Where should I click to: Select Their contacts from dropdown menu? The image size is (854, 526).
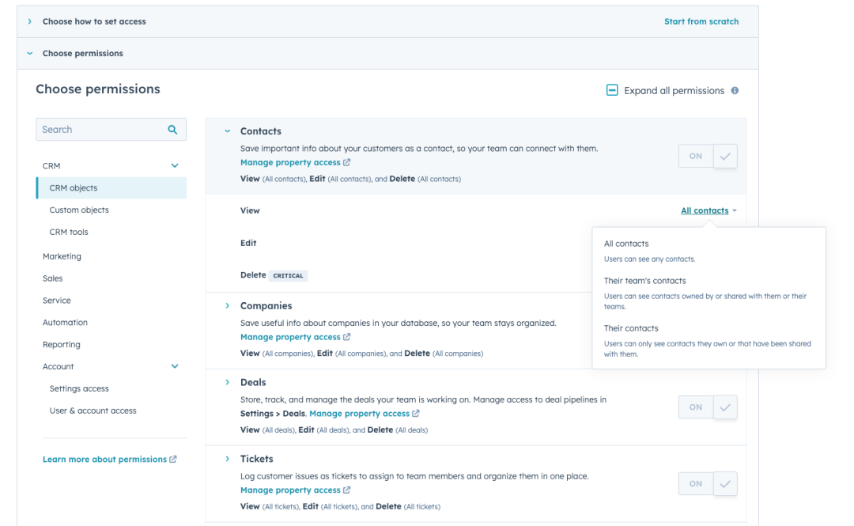[631, 328]
